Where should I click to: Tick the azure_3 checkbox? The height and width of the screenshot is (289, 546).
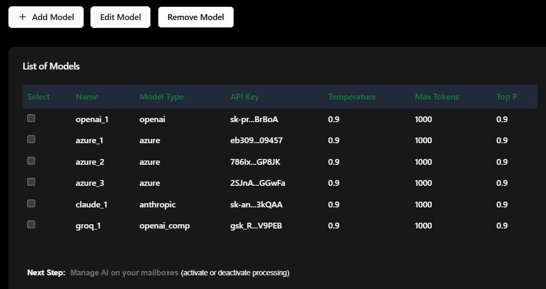32,182
